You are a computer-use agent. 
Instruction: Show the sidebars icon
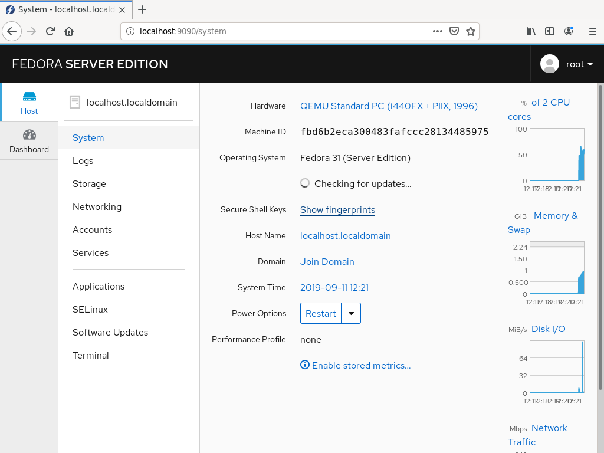(x=550, y=31)
